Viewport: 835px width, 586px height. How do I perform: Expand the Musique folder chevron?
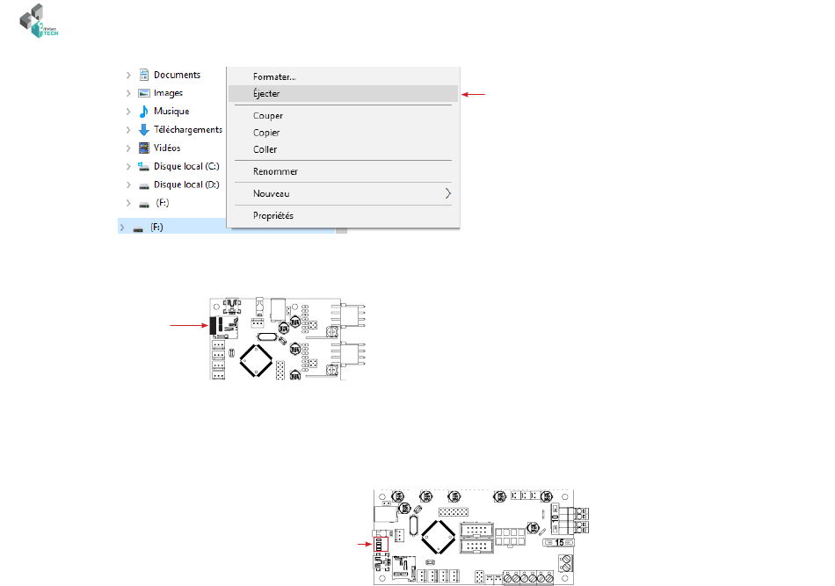pos(128,112)
